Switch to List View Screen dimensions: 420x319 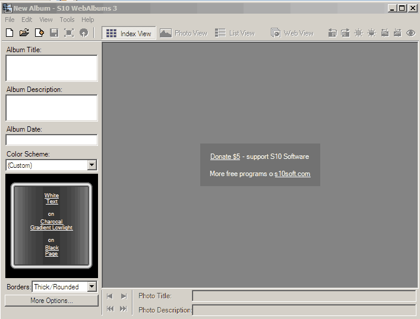coord(235,34)
